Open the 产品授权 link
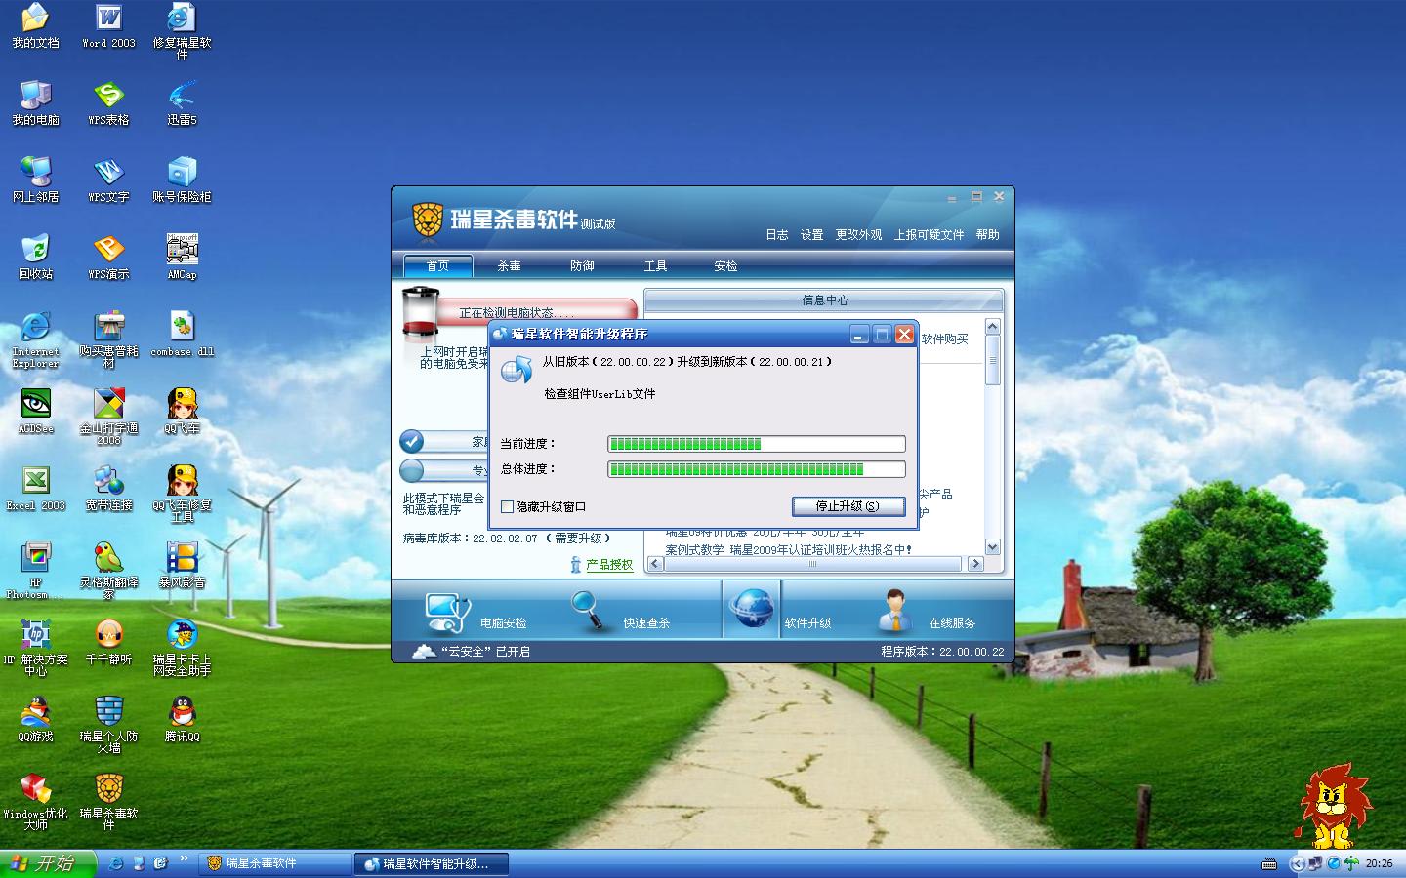 point(609,565)
